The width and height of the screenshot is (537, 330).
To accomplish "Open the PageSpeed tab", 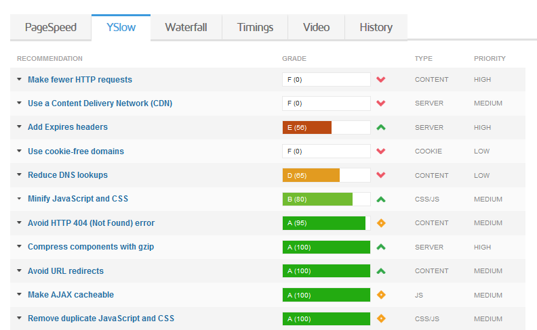I will (x=51, y=27).
